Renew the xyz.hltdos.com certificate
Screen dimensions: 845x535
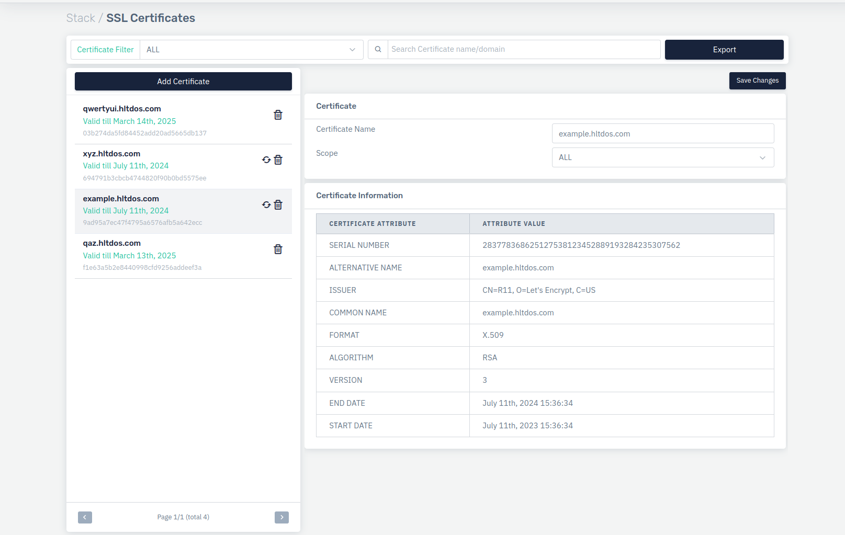tap(266, 160)
